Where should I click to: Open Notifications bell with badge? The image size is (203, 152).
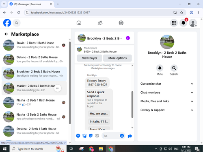tap(184, 23)
